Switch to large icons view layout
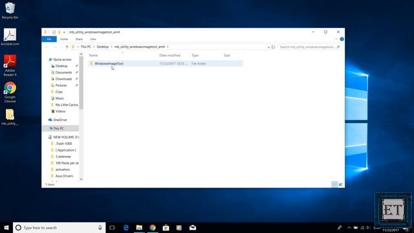The height and width of the screenshot is (233, 414). (x=341, y=184)
